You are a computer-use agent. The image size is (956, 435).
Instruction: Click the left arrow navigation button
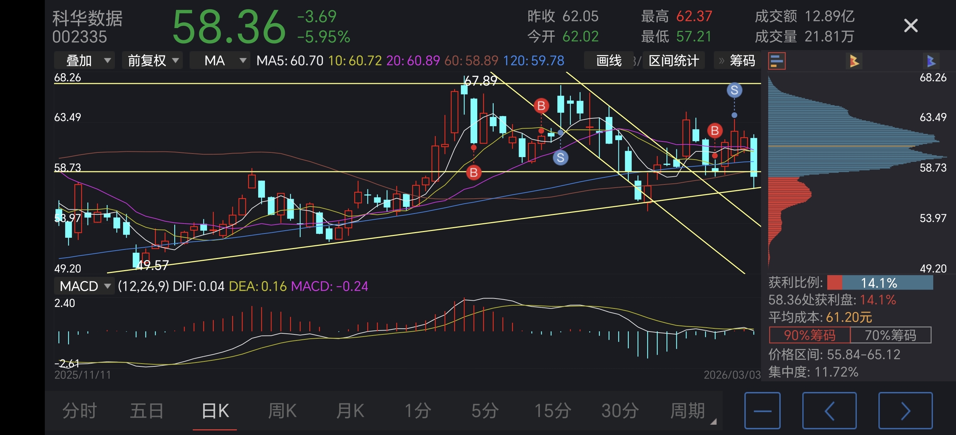click(829, 410)
